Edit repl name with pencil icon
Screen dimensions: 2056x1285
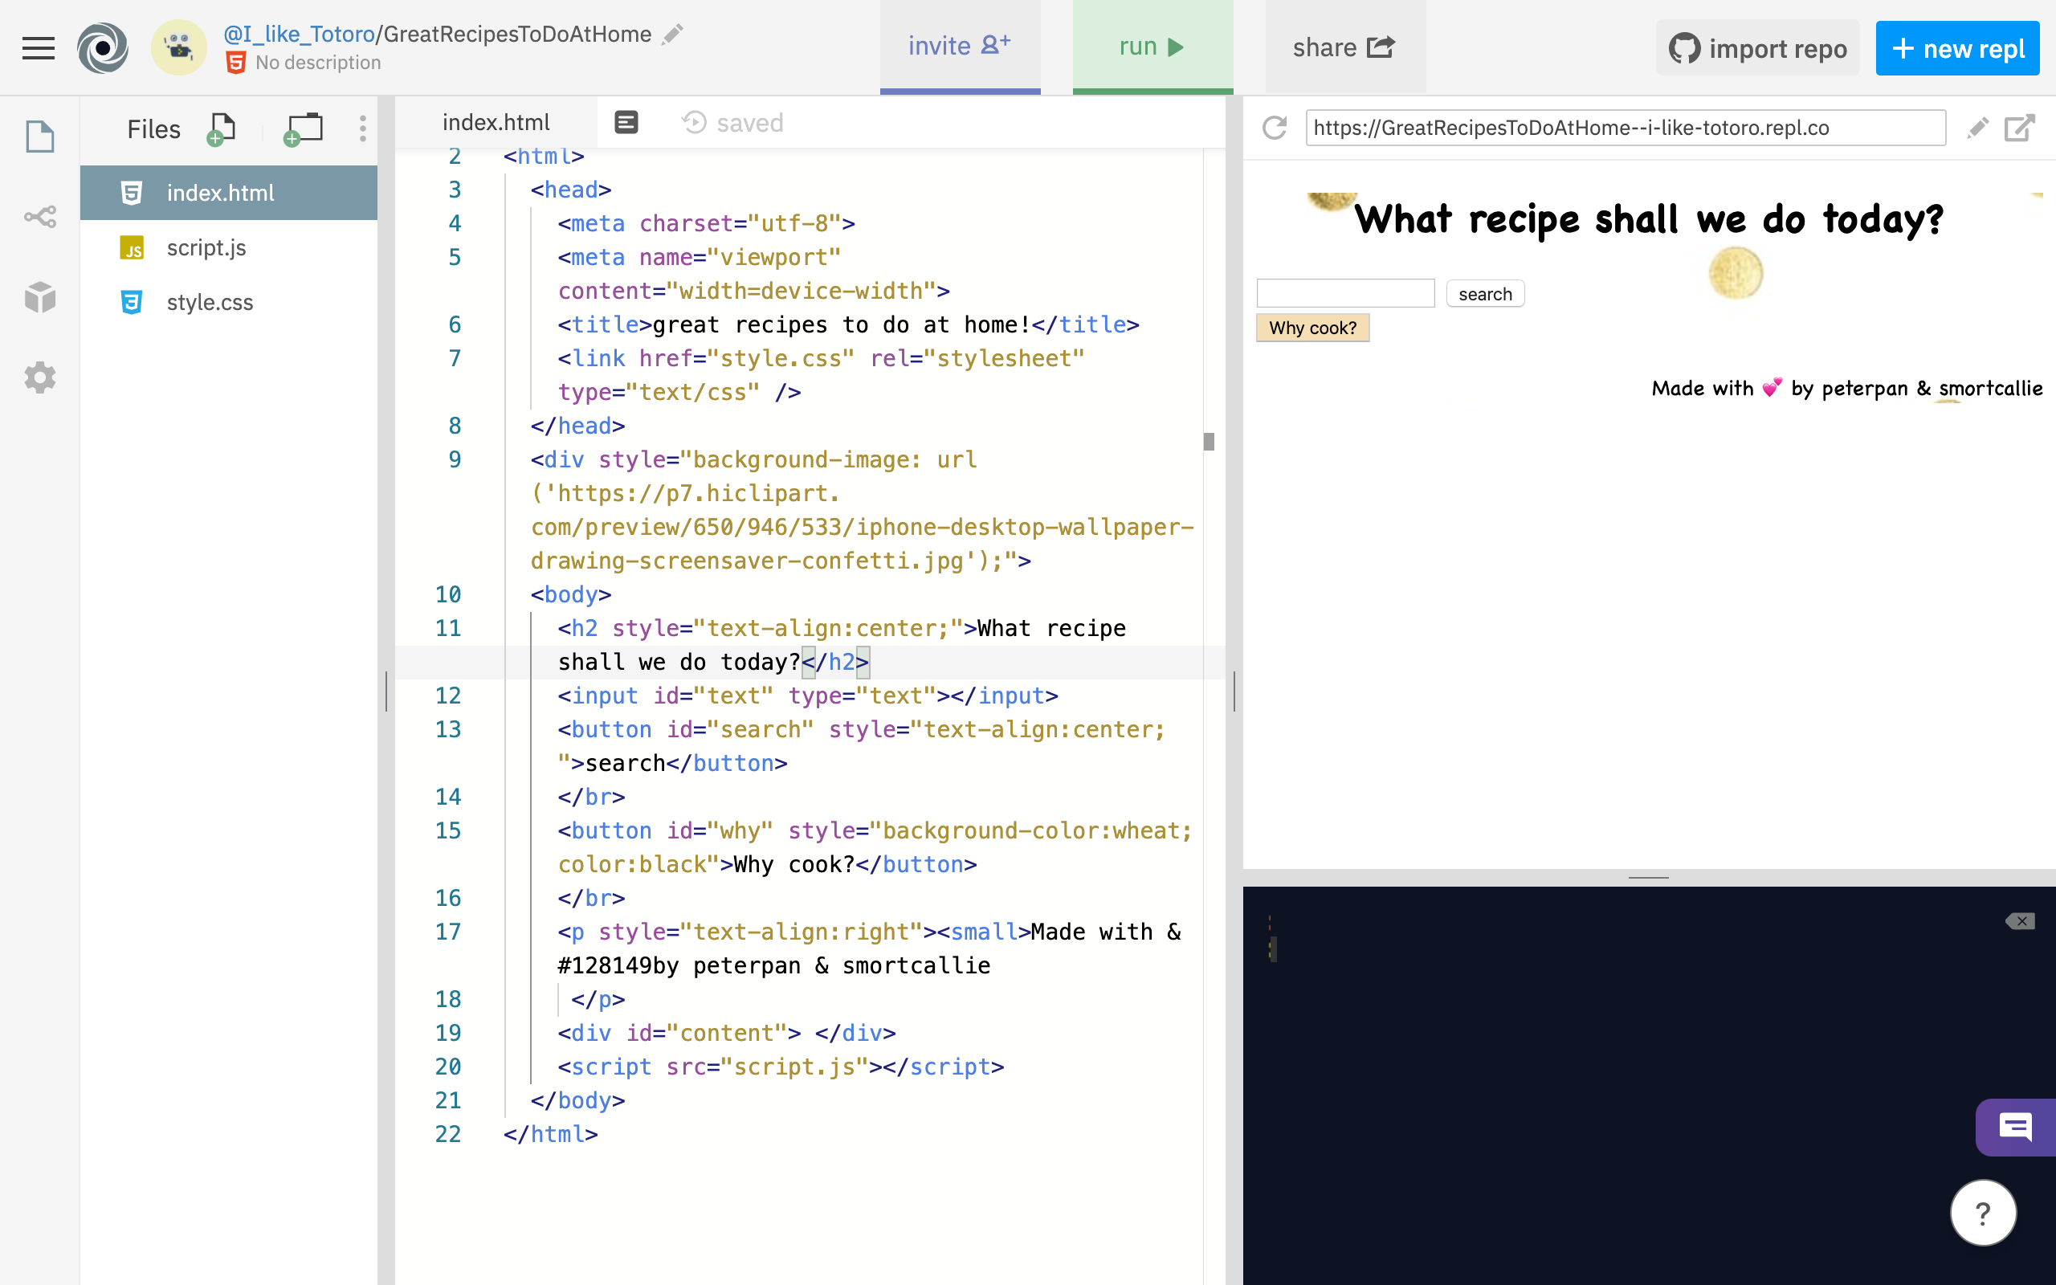(x=673, y=34)
